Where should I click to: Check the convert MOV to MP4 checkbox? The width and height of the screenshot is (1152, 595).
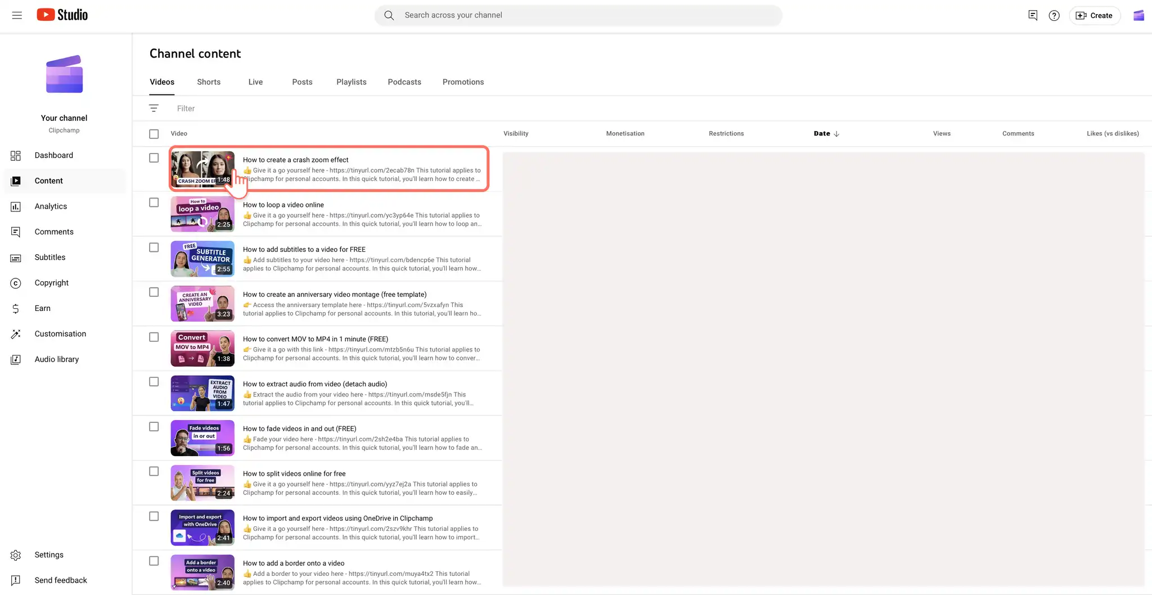pyautogui.click(x=154, y=337)
